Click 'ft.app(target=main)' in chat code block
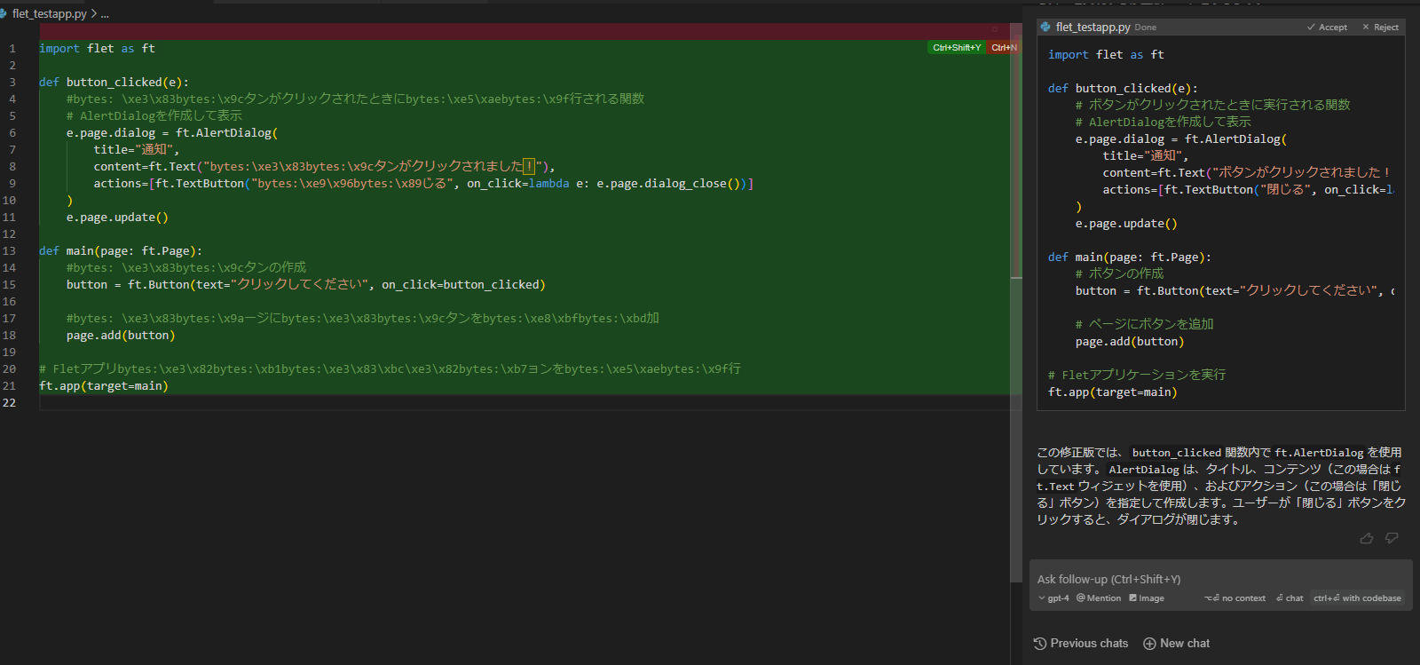This screenshot has height=665, width=1420. (1113, 392)
